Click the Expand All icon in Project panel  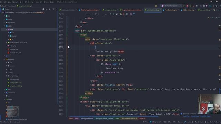47,9
